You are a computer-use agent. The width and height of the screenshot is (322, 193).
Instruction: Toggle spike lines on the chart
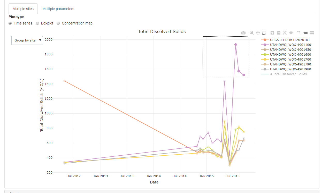(x=299, y=33)
